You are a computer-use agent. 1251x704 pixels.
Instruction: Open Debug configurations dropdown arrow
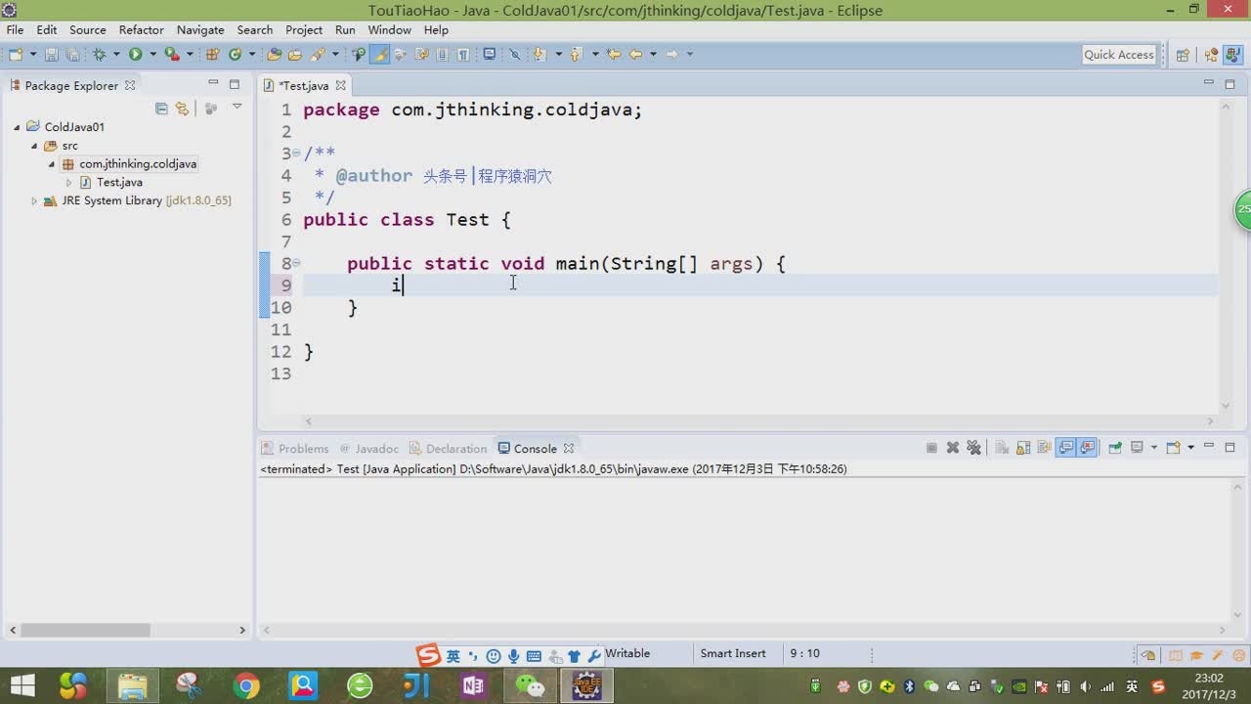(x=116, y=55)
